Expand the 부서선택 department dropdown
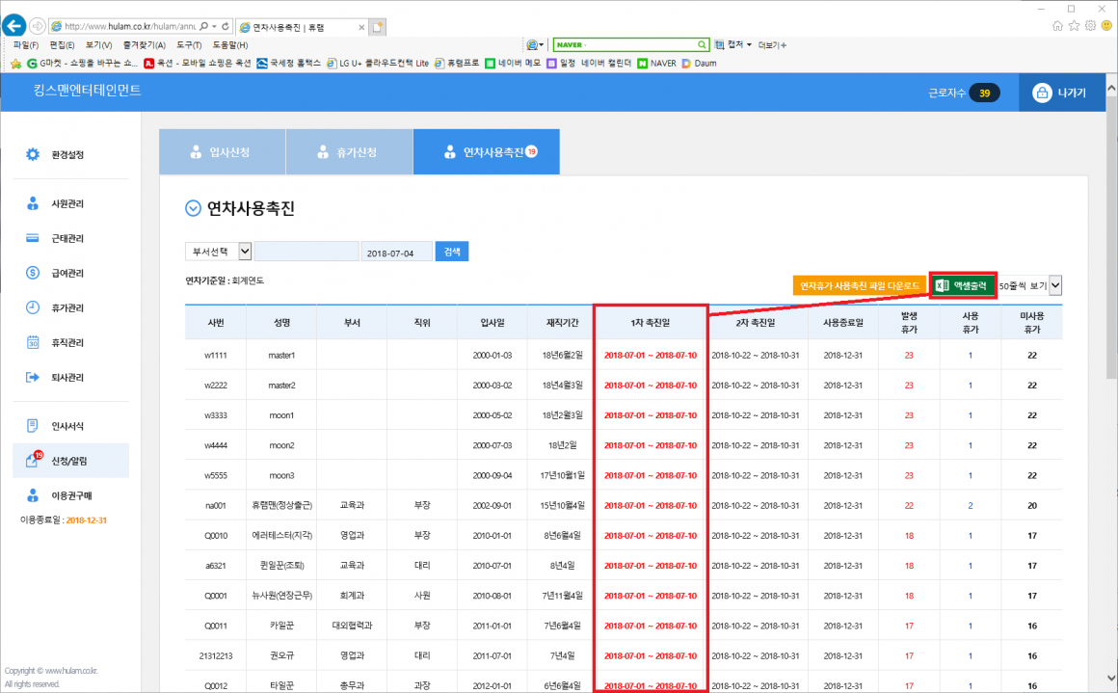1118x693 pixels. coord(218,252)
